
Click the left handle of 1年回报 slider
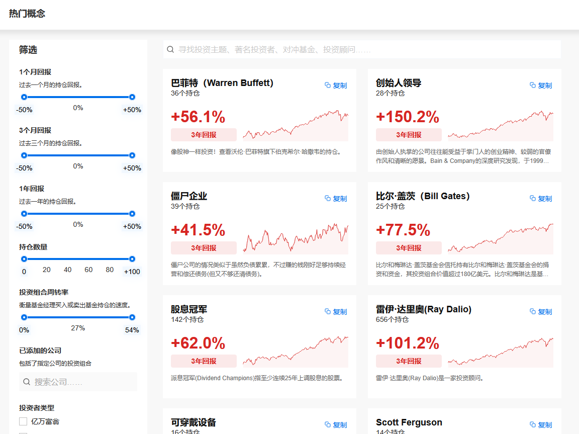point(24,214)
